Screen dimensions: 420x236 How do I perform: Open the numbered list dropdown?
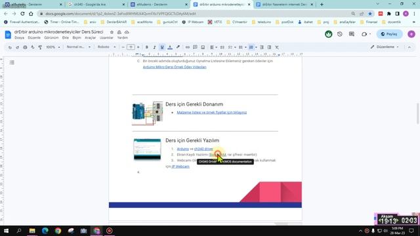(x=253, y=47)
